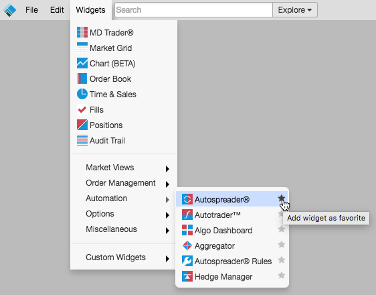Close the Widgets menu via its tab
Image resolution: width=376 pixels, height=295 pixels.
[x=90, y=10]
